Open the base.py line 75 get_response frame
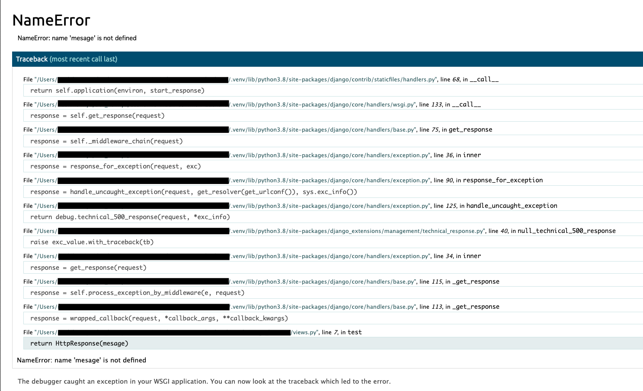 [x=258, y=129]
